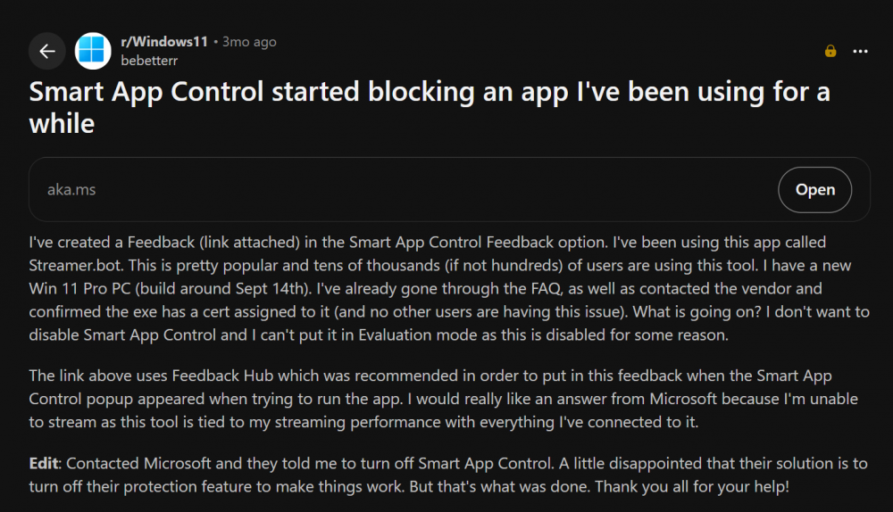Click the Windows11 subreddit avatar logo
893x512 pixels.
(94, 51)
